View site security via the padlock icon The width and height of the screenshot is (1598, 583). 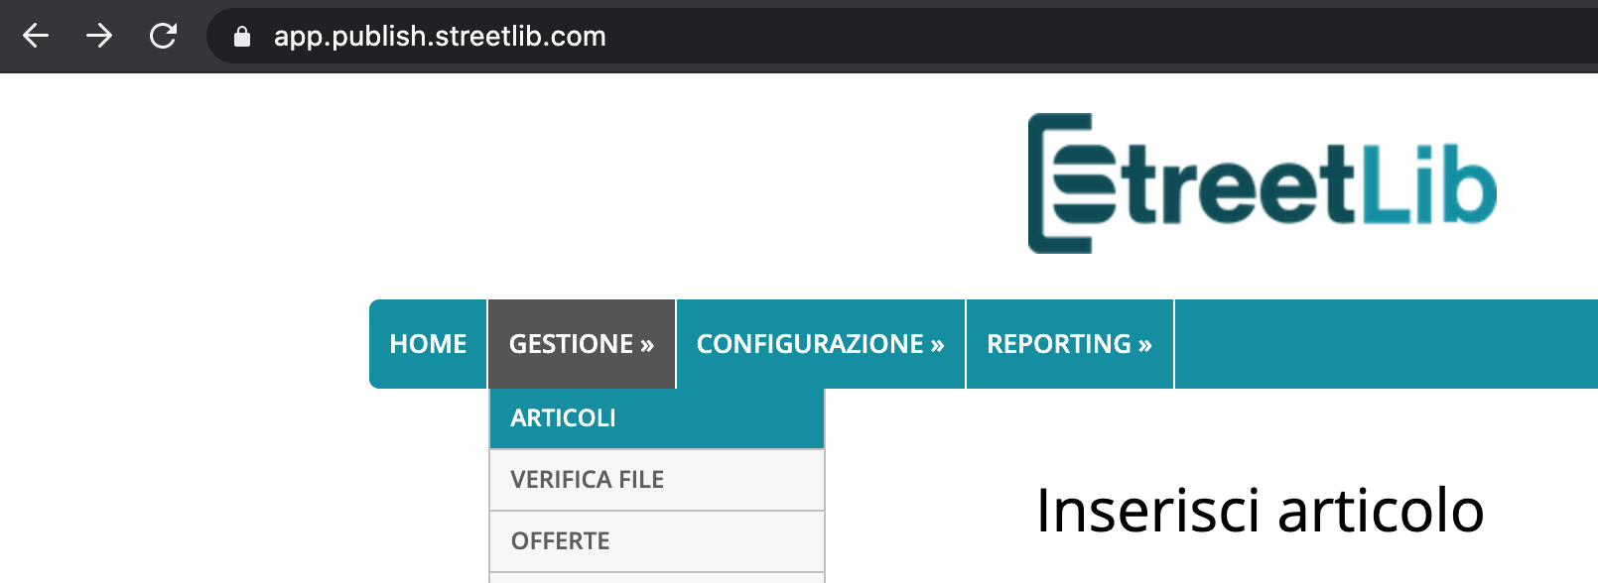(x=241, y=37)
